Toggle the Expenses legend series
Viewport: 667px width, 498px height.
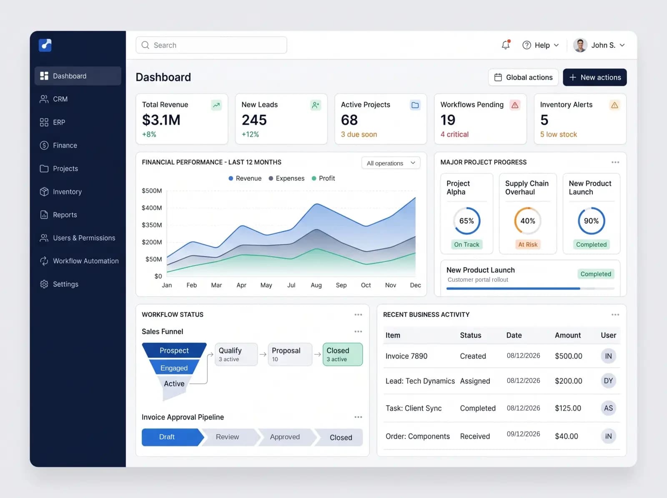click(286, 178)
